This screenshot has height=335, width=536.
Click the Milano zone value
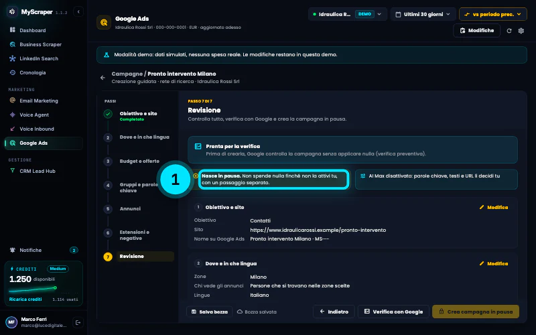[x=258, y=277]
